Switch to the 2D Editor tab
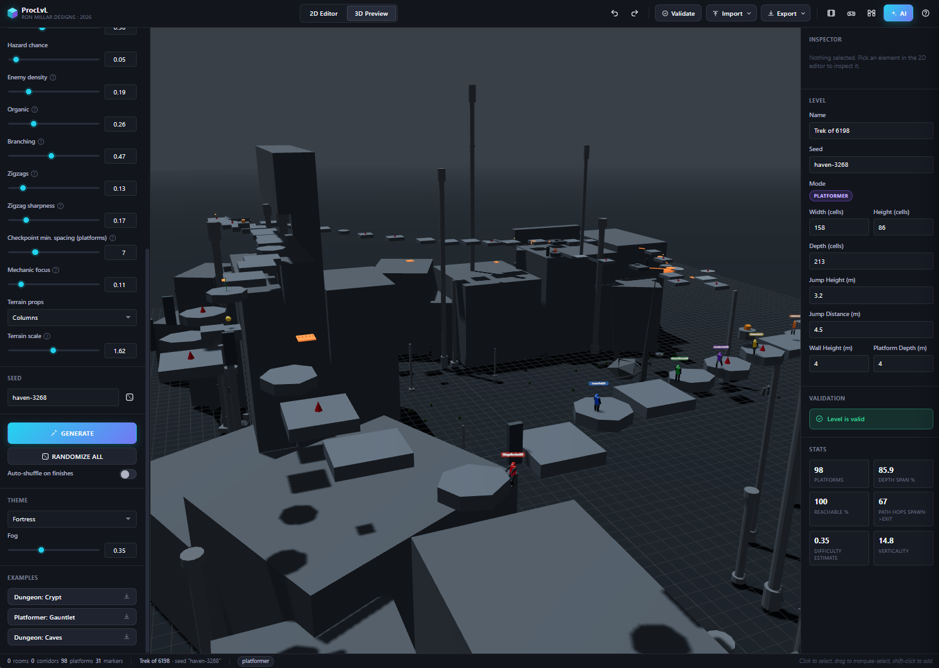The image size is (939, 668). 324,13
